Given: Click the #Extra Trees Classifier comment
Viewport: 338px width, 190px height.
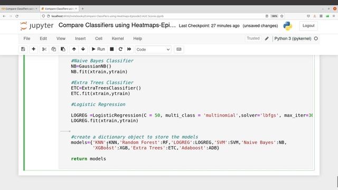Looking at the screenshot, I should point(102,82).
